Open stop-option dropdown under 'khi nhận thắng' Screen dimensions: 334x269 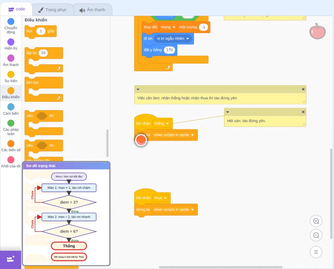coord(174,135)
